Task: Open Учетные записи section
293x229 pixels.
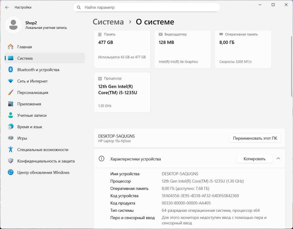Action: point(45,115)
